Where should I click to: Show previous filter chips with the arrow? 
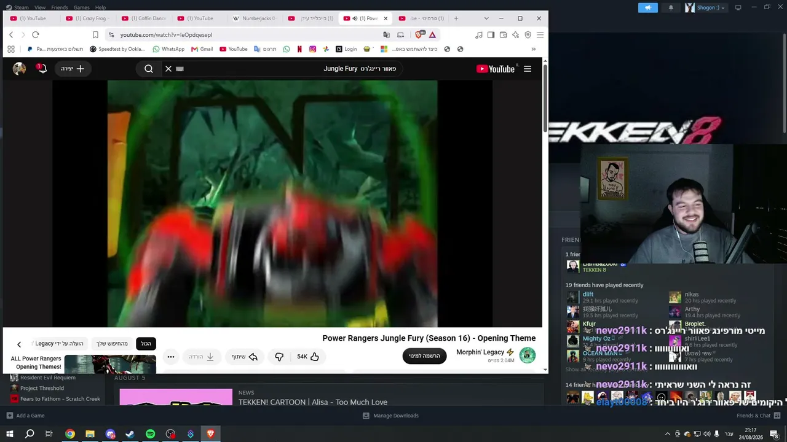(19, 344)
